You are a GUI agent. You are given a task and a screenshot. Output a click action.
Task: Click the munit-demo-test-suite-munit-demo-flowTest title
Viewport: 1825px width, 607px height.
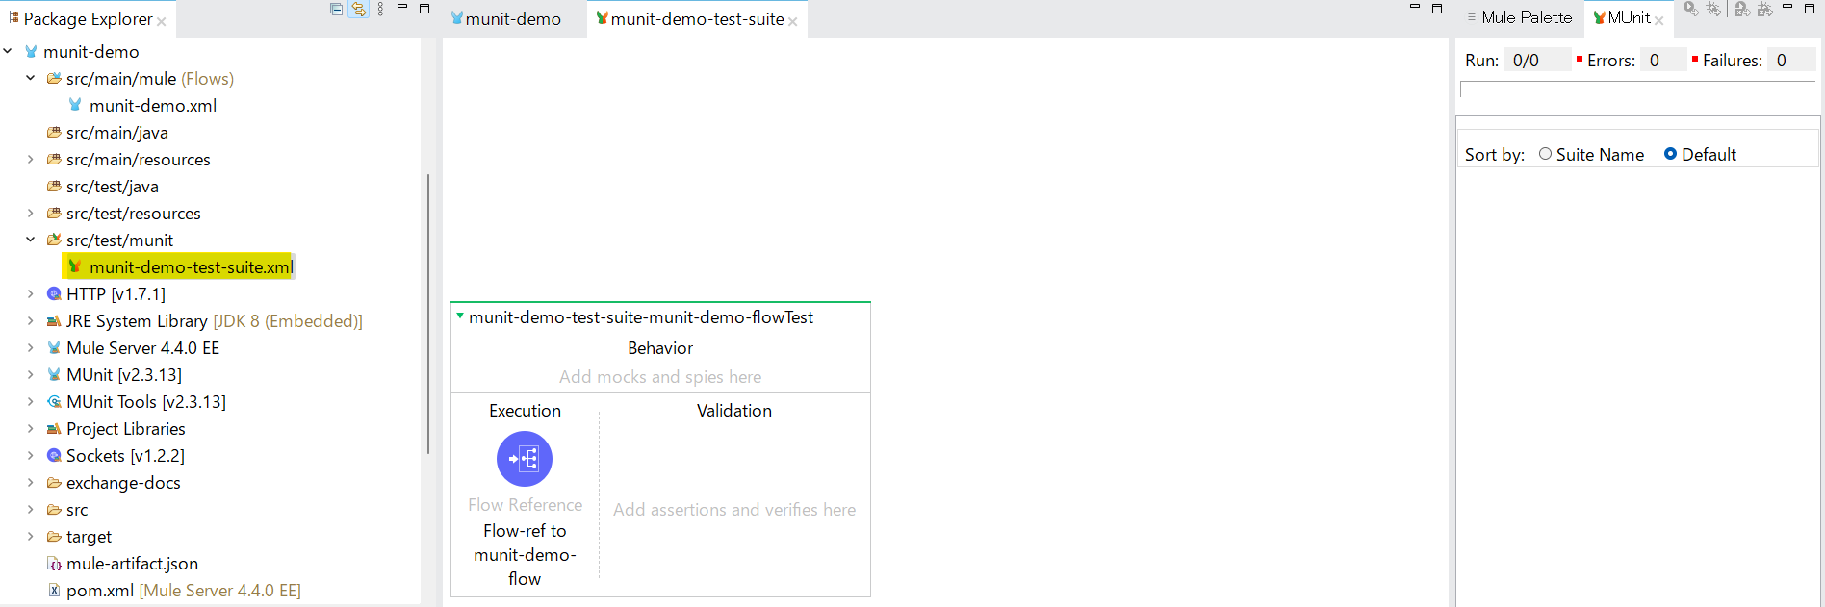[x=641, y=316]
